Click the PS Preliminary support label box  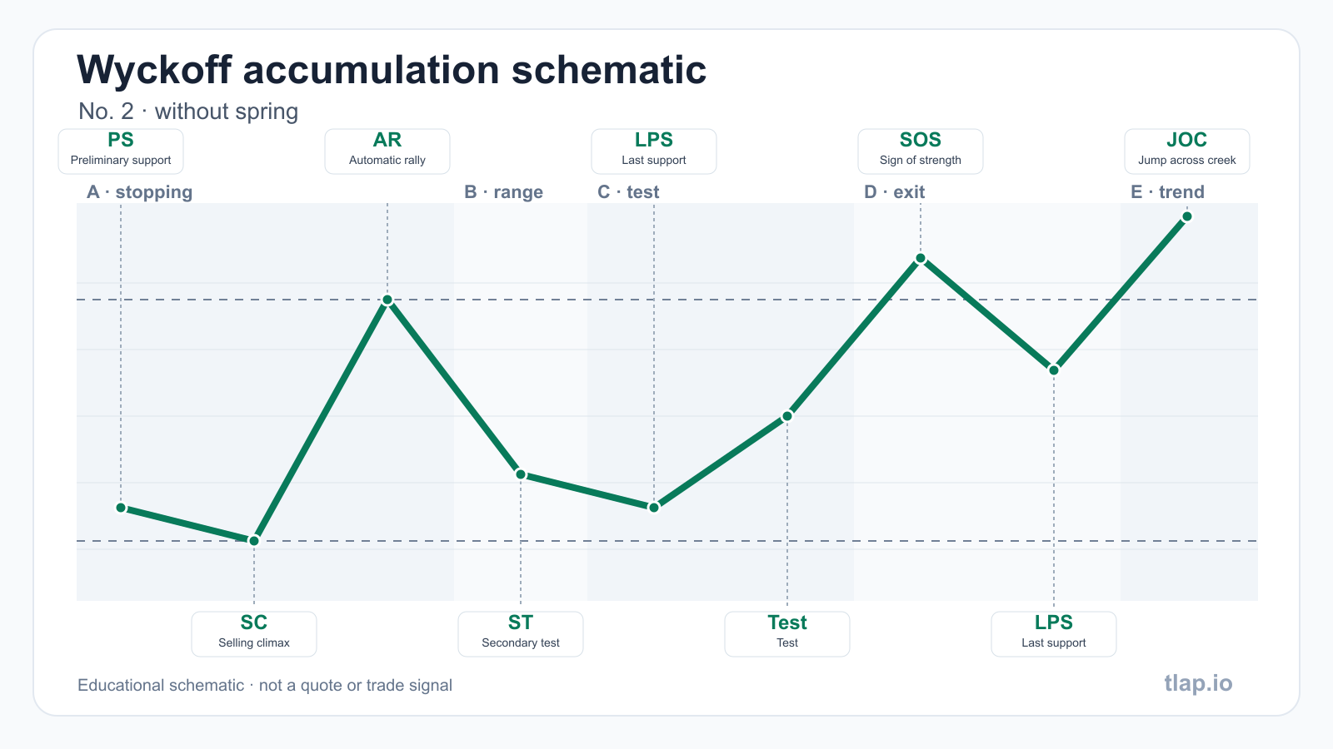pos(121,151)
